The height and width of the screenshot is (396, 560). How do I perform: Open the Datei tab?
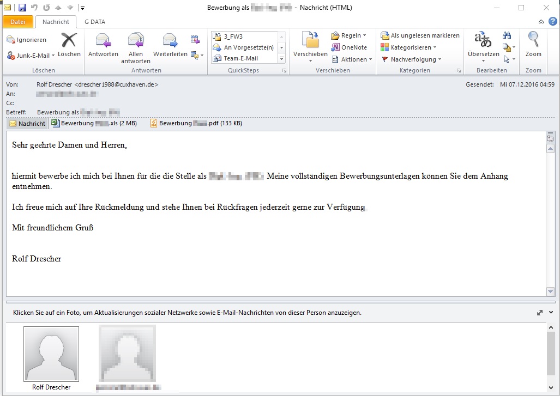point(17,22)
